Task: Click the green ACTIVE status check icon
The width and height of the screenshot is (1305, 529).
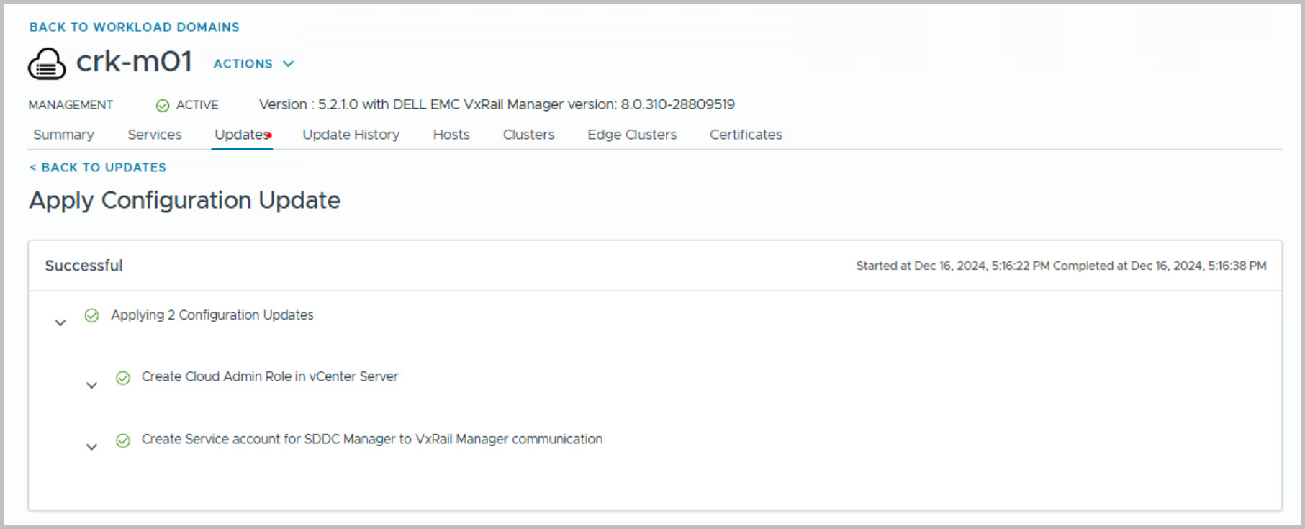Action: (163, 106)
